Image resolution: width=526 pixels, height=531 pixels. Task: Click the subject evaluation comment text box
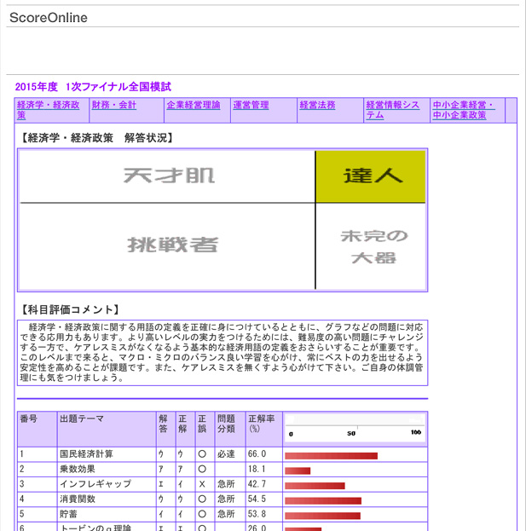click(x=223, y=353)
